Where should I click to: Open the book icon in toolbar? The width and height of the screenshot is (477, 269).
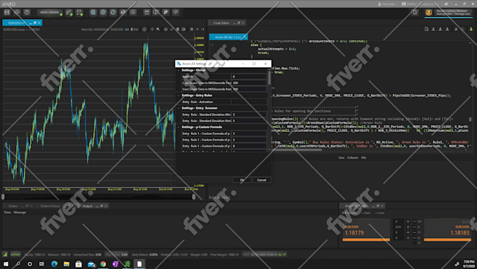156,13
